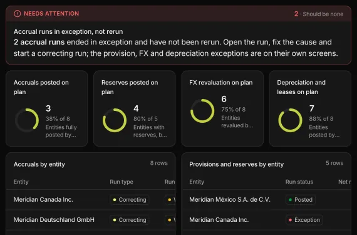Select the Meridian Deutschland GmbH row
357x235 pixels.
(x=91, y=220)
